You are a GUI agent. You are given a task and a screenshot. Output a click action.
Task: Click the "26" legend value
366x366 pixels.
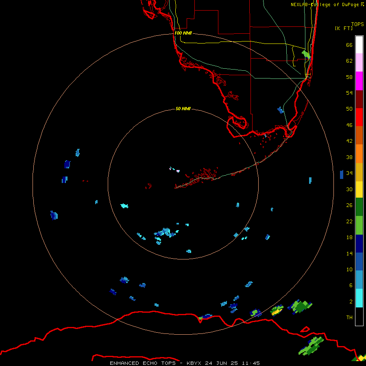pos(349,205)
